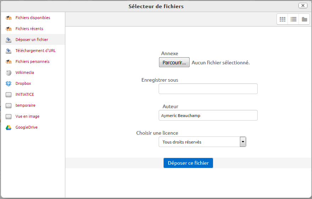Open the Choisir une licence dropdown
The image size is (312, 199).
(x=199, y=142)
